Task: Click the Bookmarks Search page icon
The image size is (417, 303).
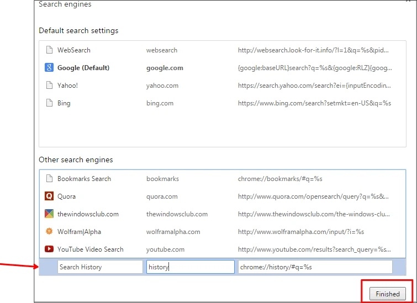Action: [49, 178]
